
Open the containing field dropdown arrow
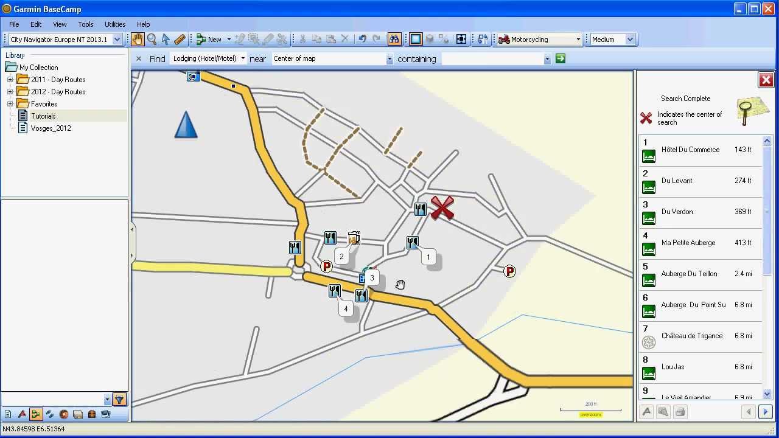pos(547,59)
